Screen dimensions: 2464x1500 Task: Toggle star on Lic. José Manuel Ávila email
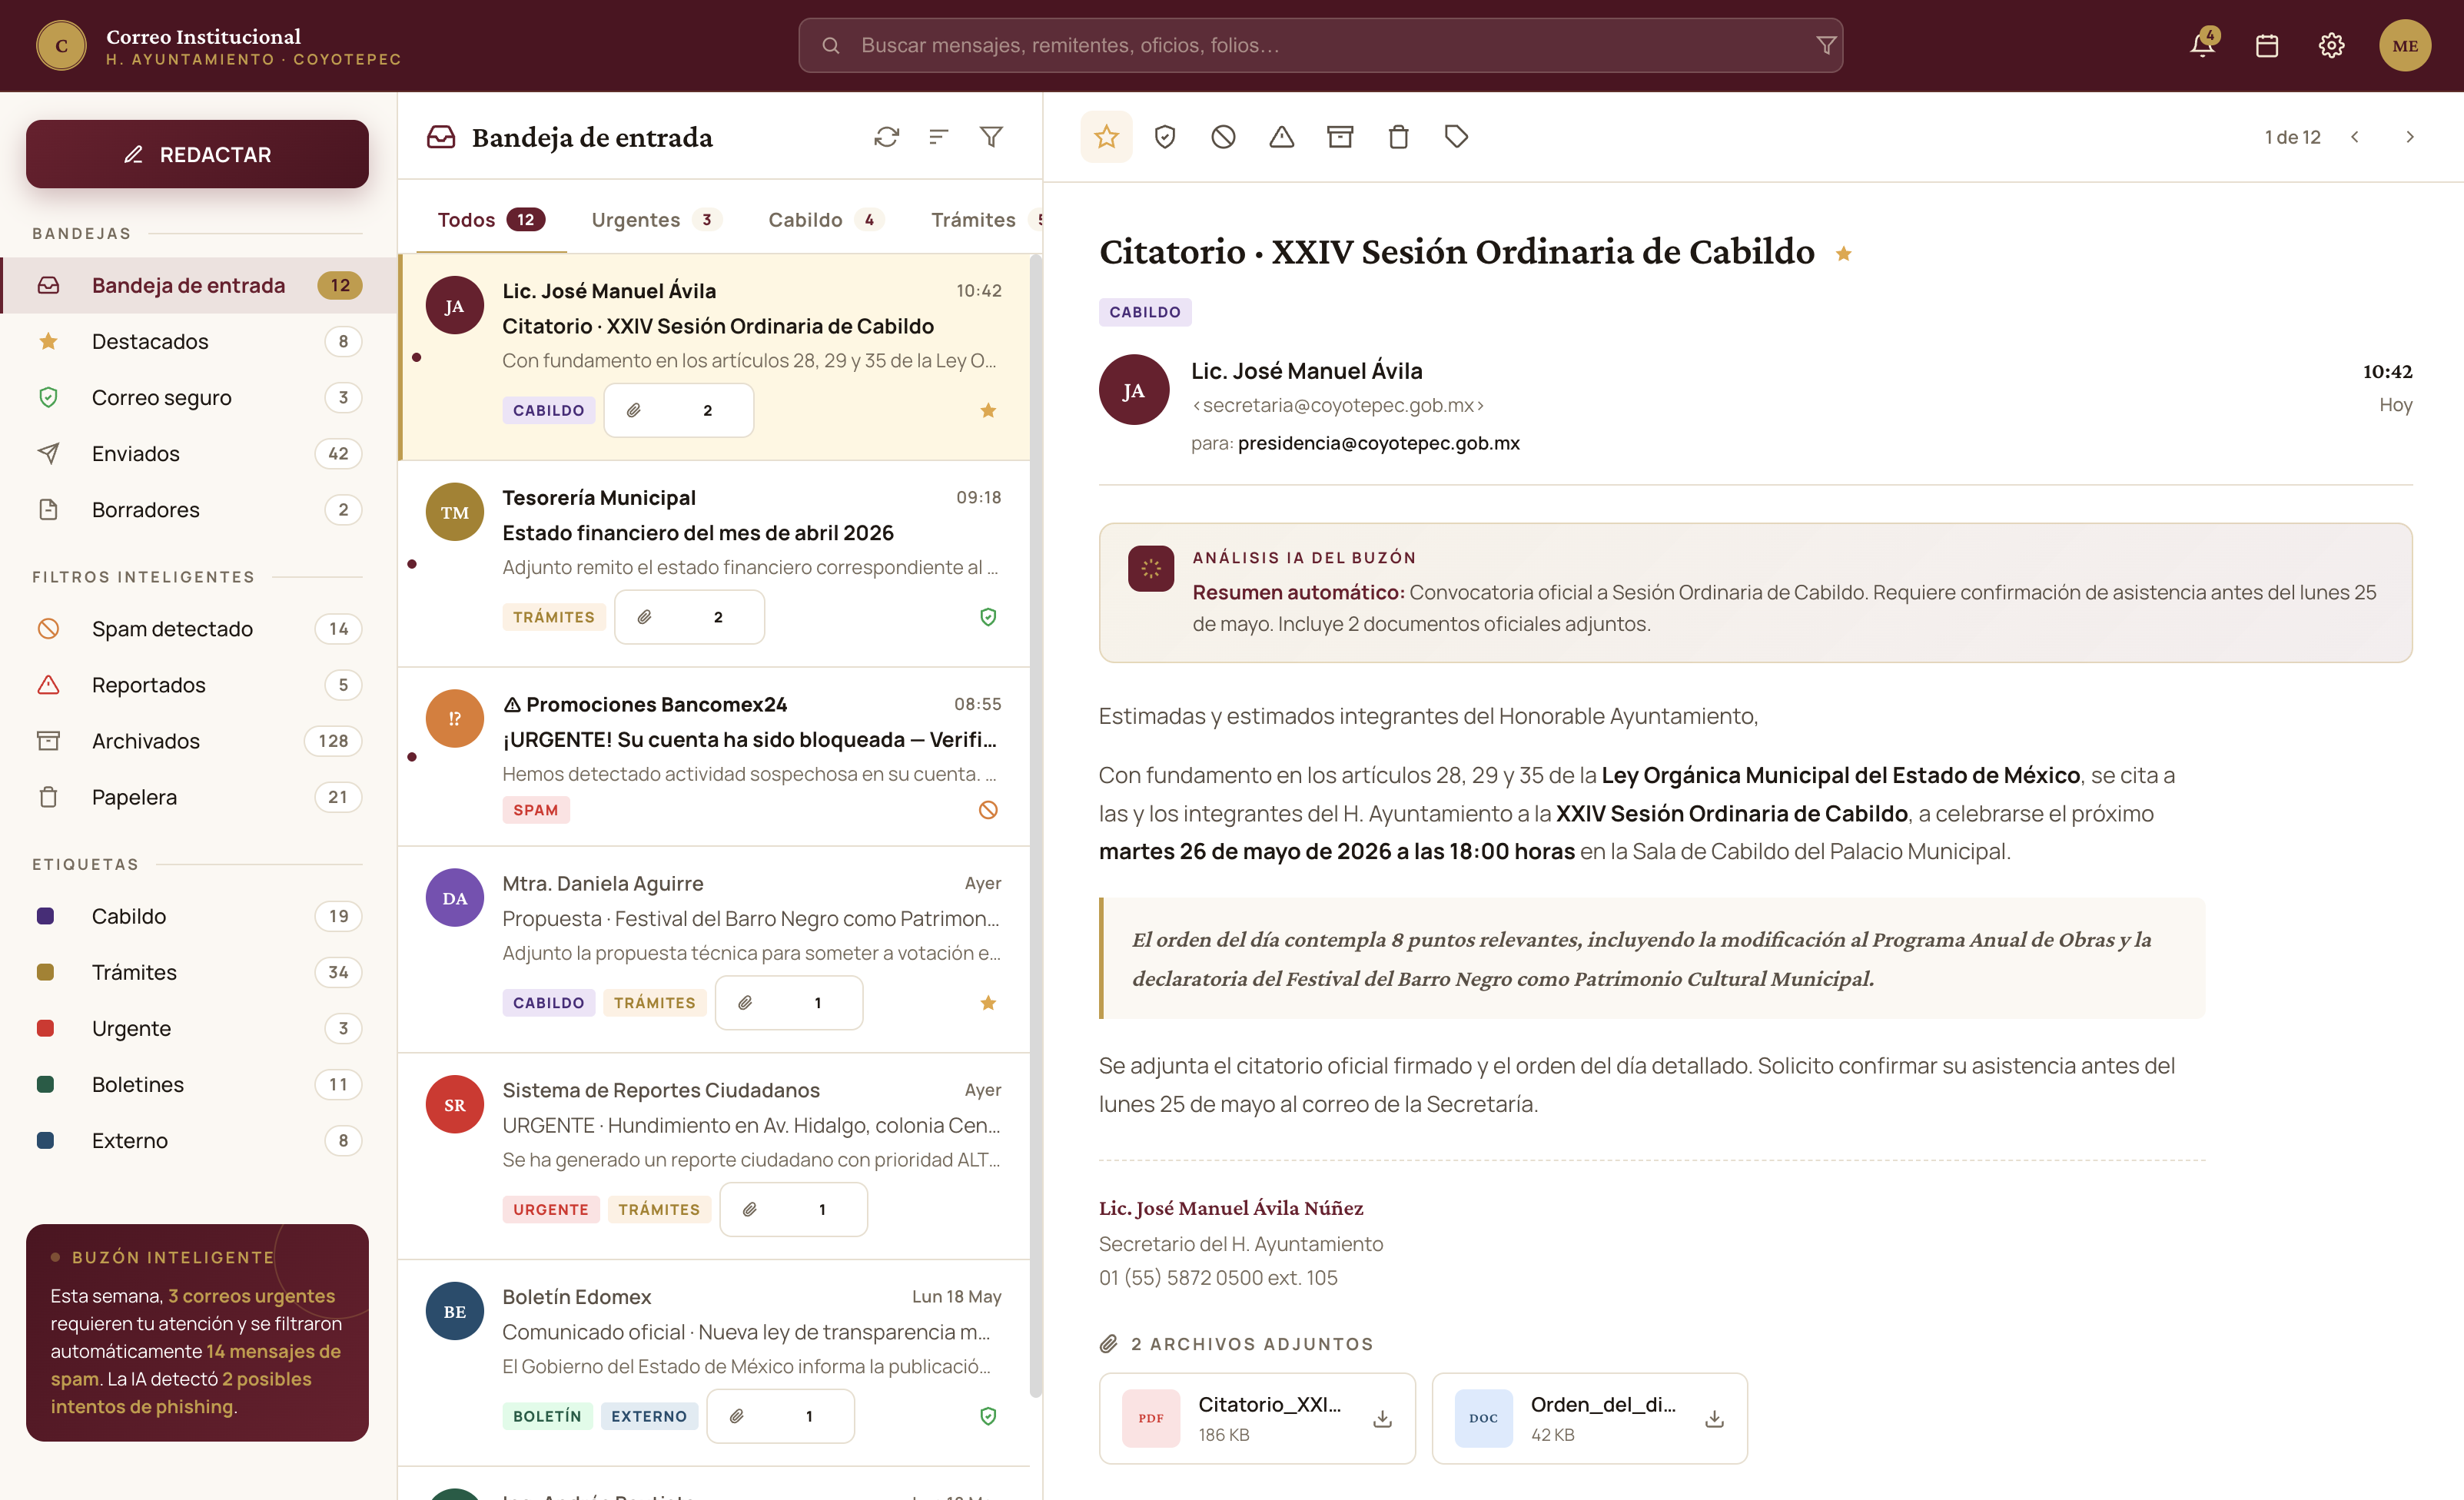[988, 410]
